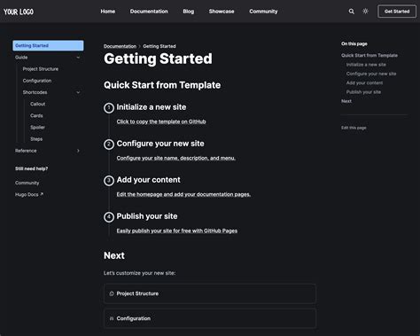Click the YOUR LOGO site logo
This screenshot has width=420, height=336.
coord(19,12)
